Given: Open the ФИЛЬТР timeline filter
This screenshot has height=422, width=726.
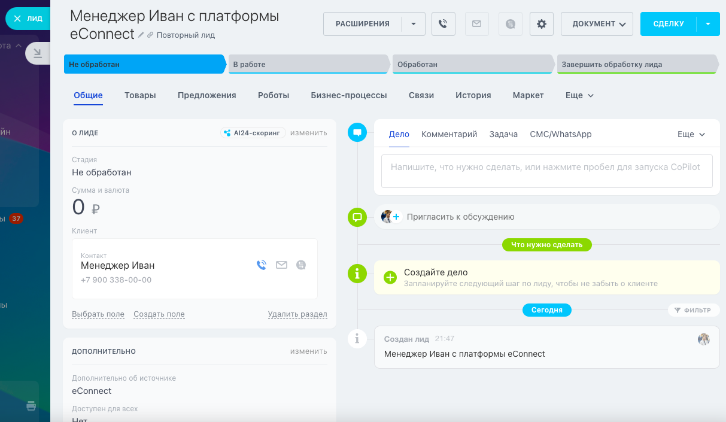Looking at the screenshot, I should pyautogui.click(x=693, y=310).
